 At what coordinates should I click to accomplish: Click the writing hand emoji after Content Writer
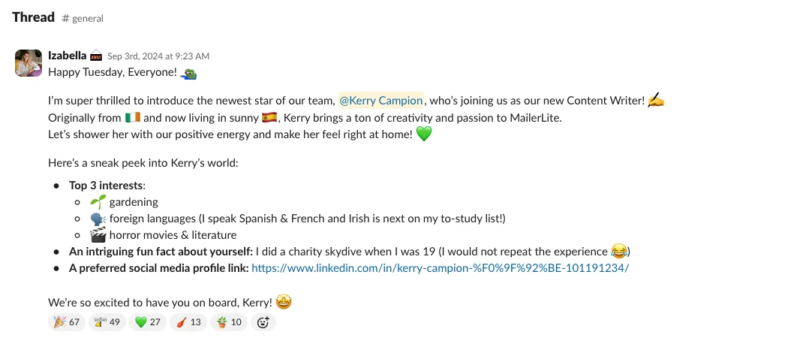coord(656,100)
